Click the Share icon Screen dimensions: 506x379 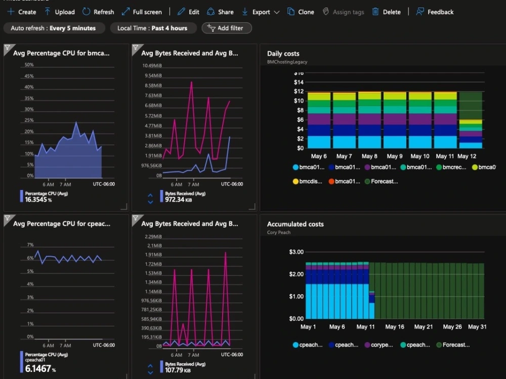pyautogui.click(x=210, y=12)
